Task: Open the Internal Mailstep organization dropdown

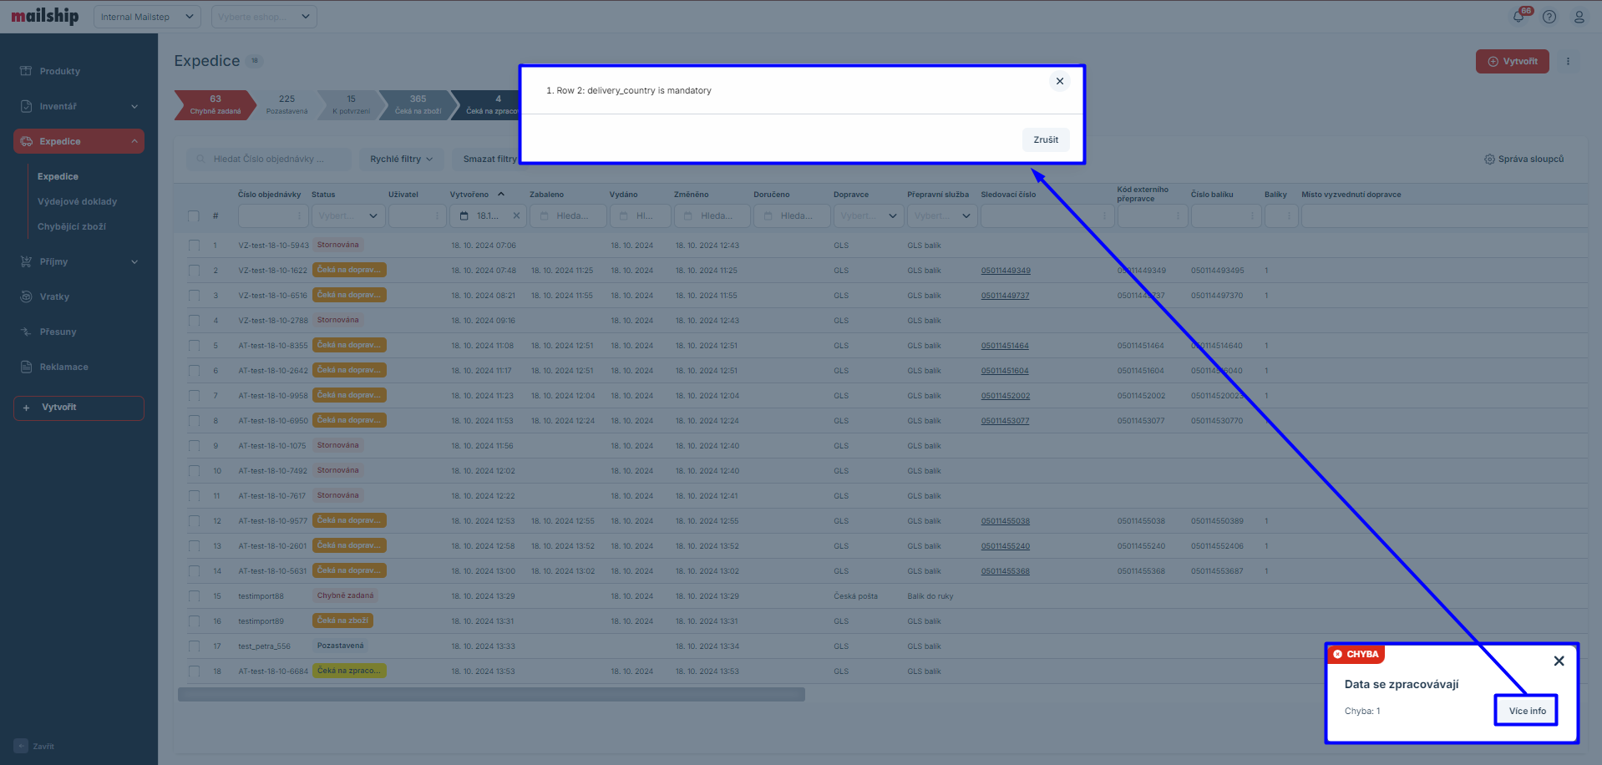Action: click(x=146, y=17)
